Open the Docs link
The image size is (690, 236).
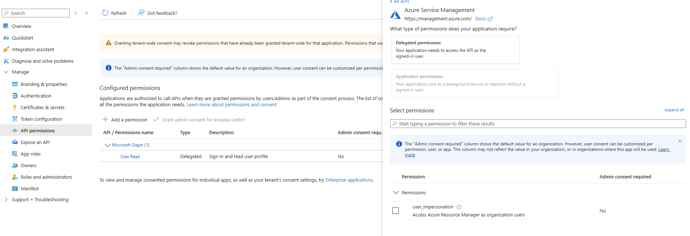pos(480,19)
